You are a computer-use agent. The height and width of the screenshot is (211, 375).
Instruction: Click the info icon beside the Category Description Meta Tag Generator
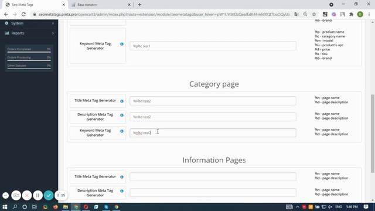coord(122,115)
